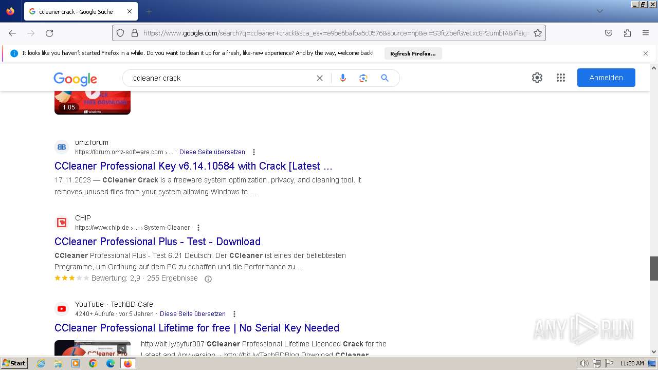Open the media player taskbar icon

coord(76,363)
